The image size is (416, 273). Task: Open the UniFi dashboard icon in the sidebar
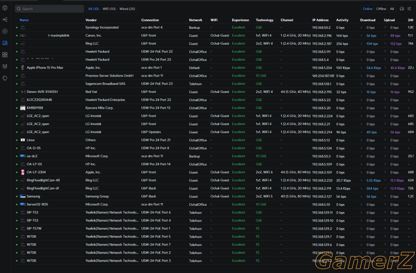(x=5, y=8)
